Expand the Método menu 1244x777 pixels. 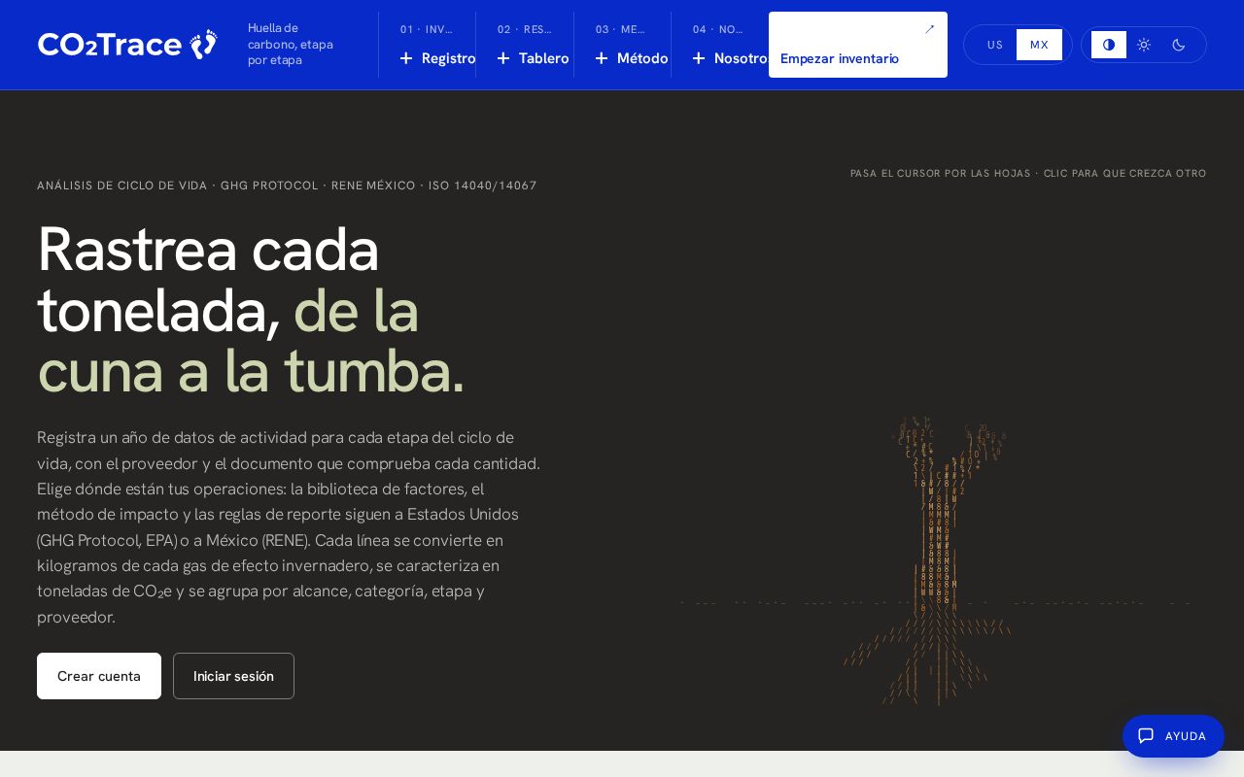tap(623, 45)
